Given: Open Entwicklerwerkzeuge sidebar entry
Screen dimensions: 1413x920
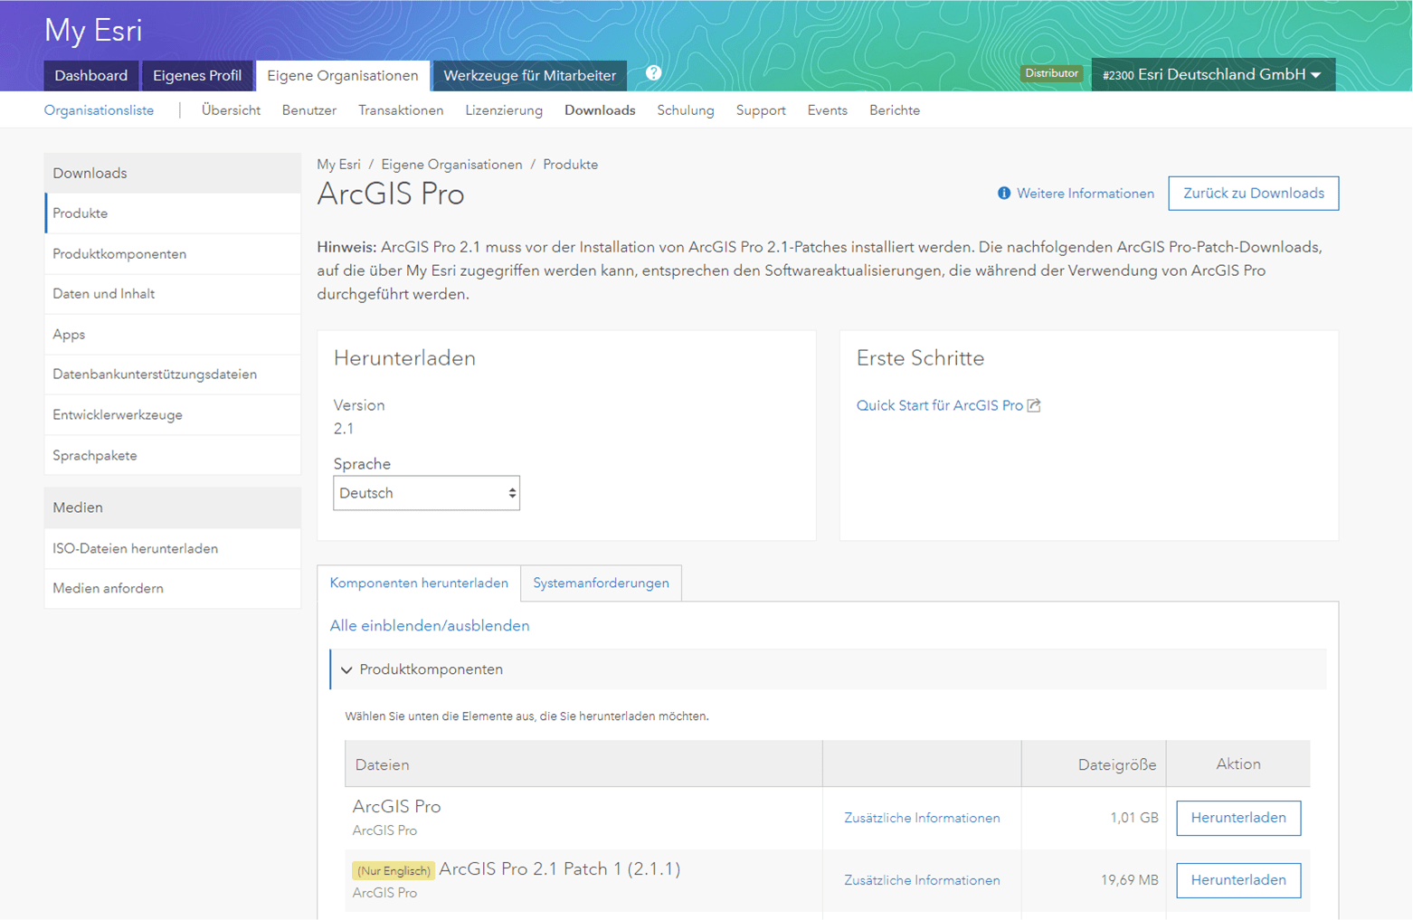Looking at the screenshot, I should coord(173,415).
